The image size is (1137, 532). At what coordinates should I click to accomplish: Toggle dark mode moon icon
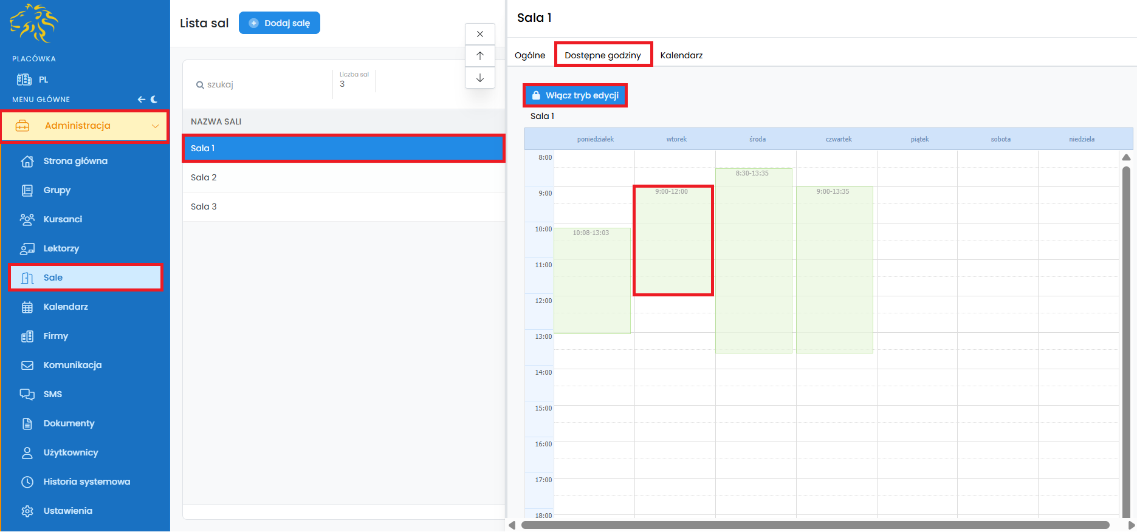point(154,100)
